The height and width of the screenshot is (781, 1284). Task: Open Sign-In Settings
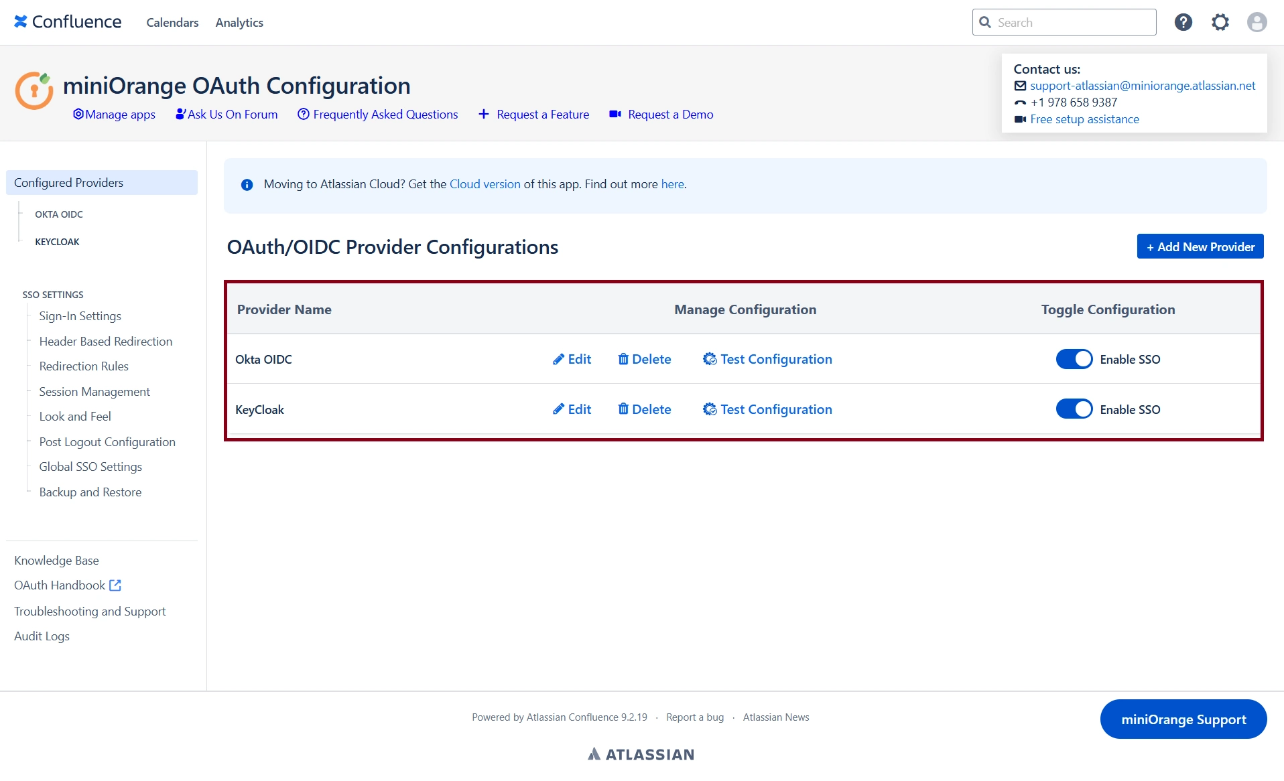pyautogui.click(x=80, y=316)
